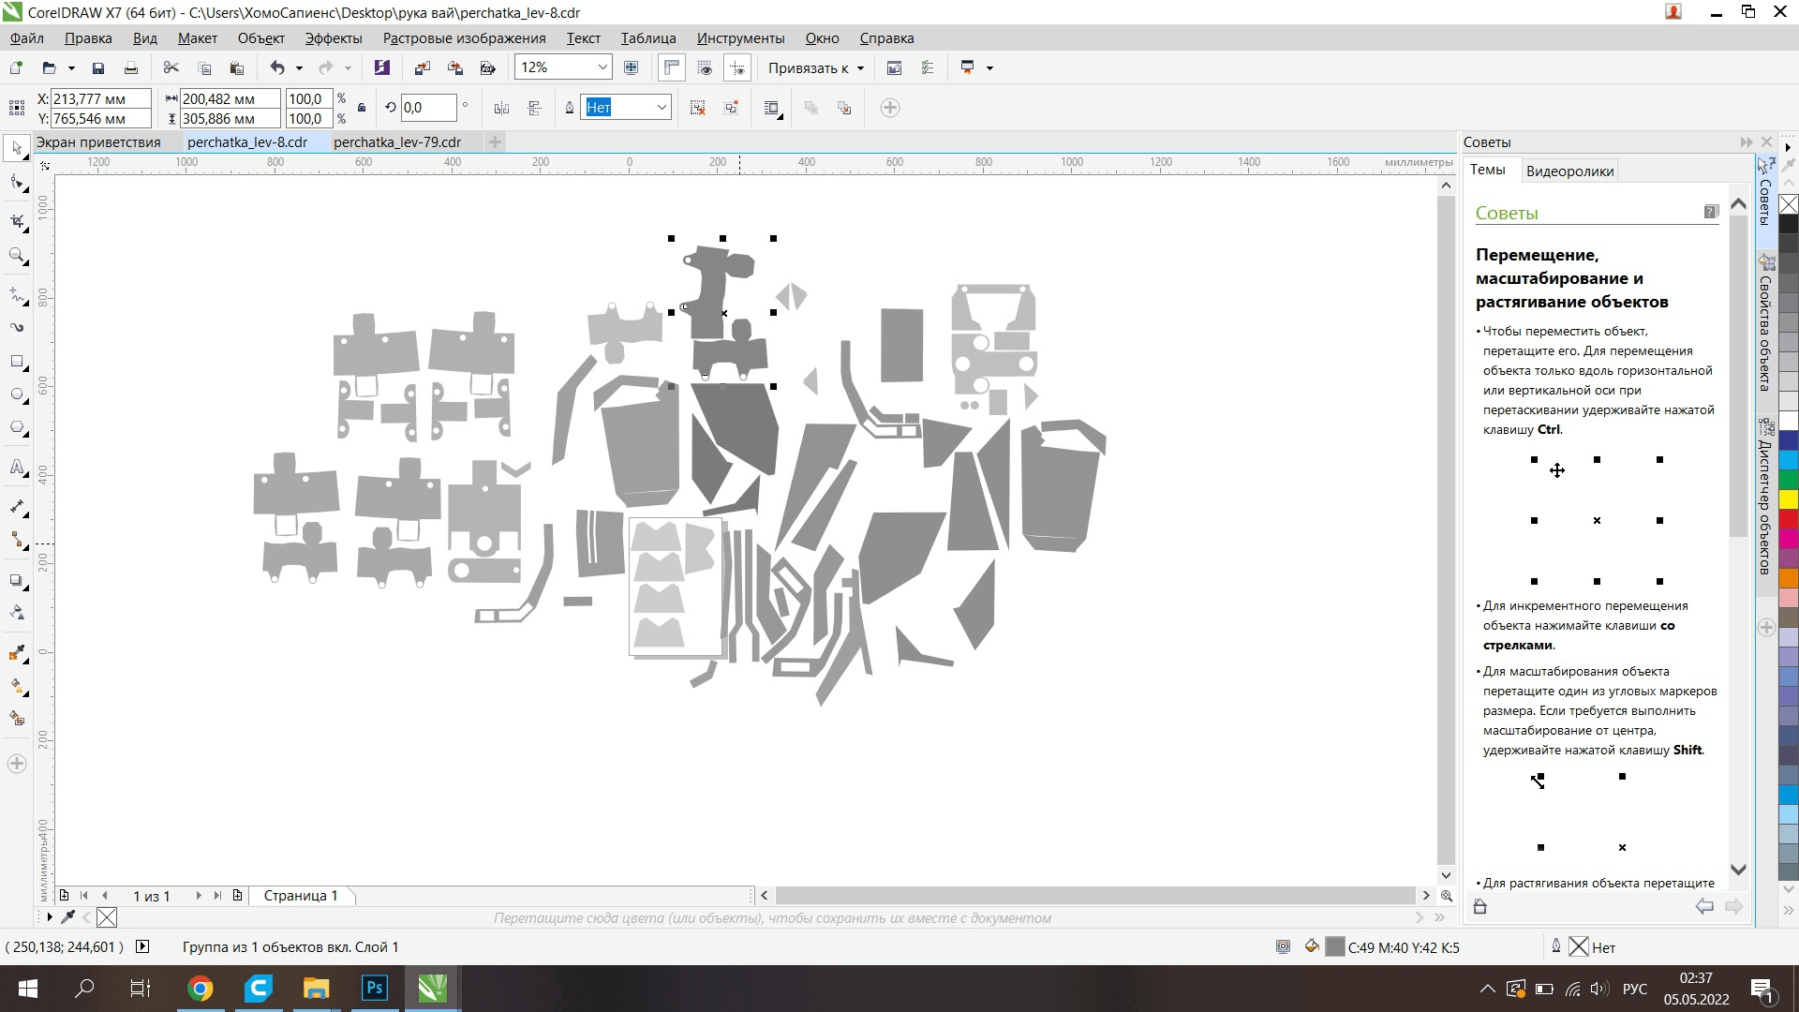Click the Страница 1 page tab

point(300,896)
